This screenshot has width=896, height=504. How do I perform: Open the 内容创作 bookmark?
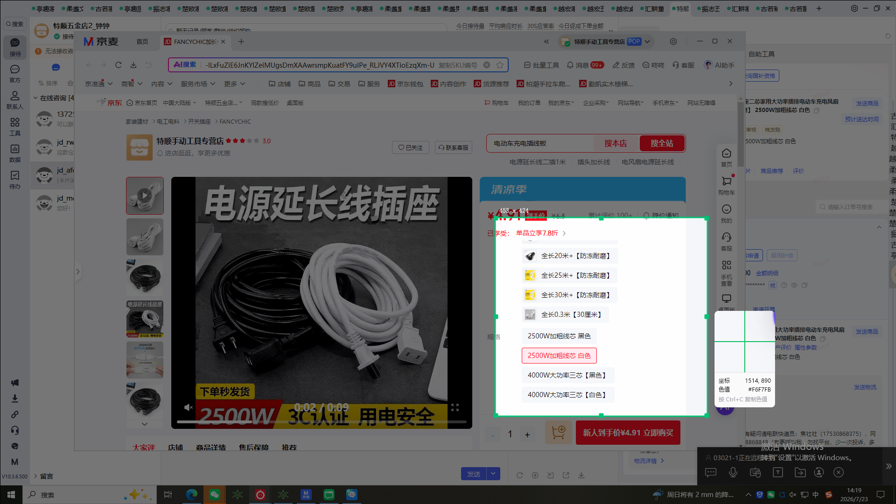(x=448, y=84)
